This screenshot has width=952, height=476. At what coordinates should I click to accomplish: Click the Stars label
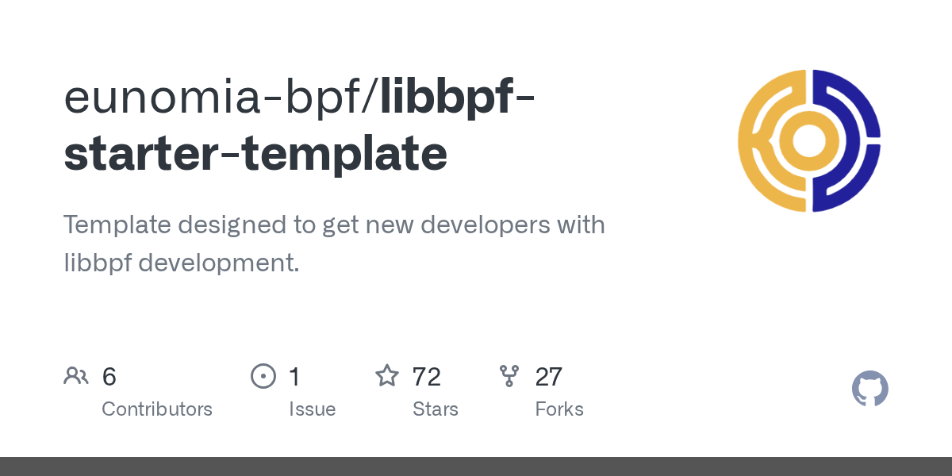click(435, 409)
